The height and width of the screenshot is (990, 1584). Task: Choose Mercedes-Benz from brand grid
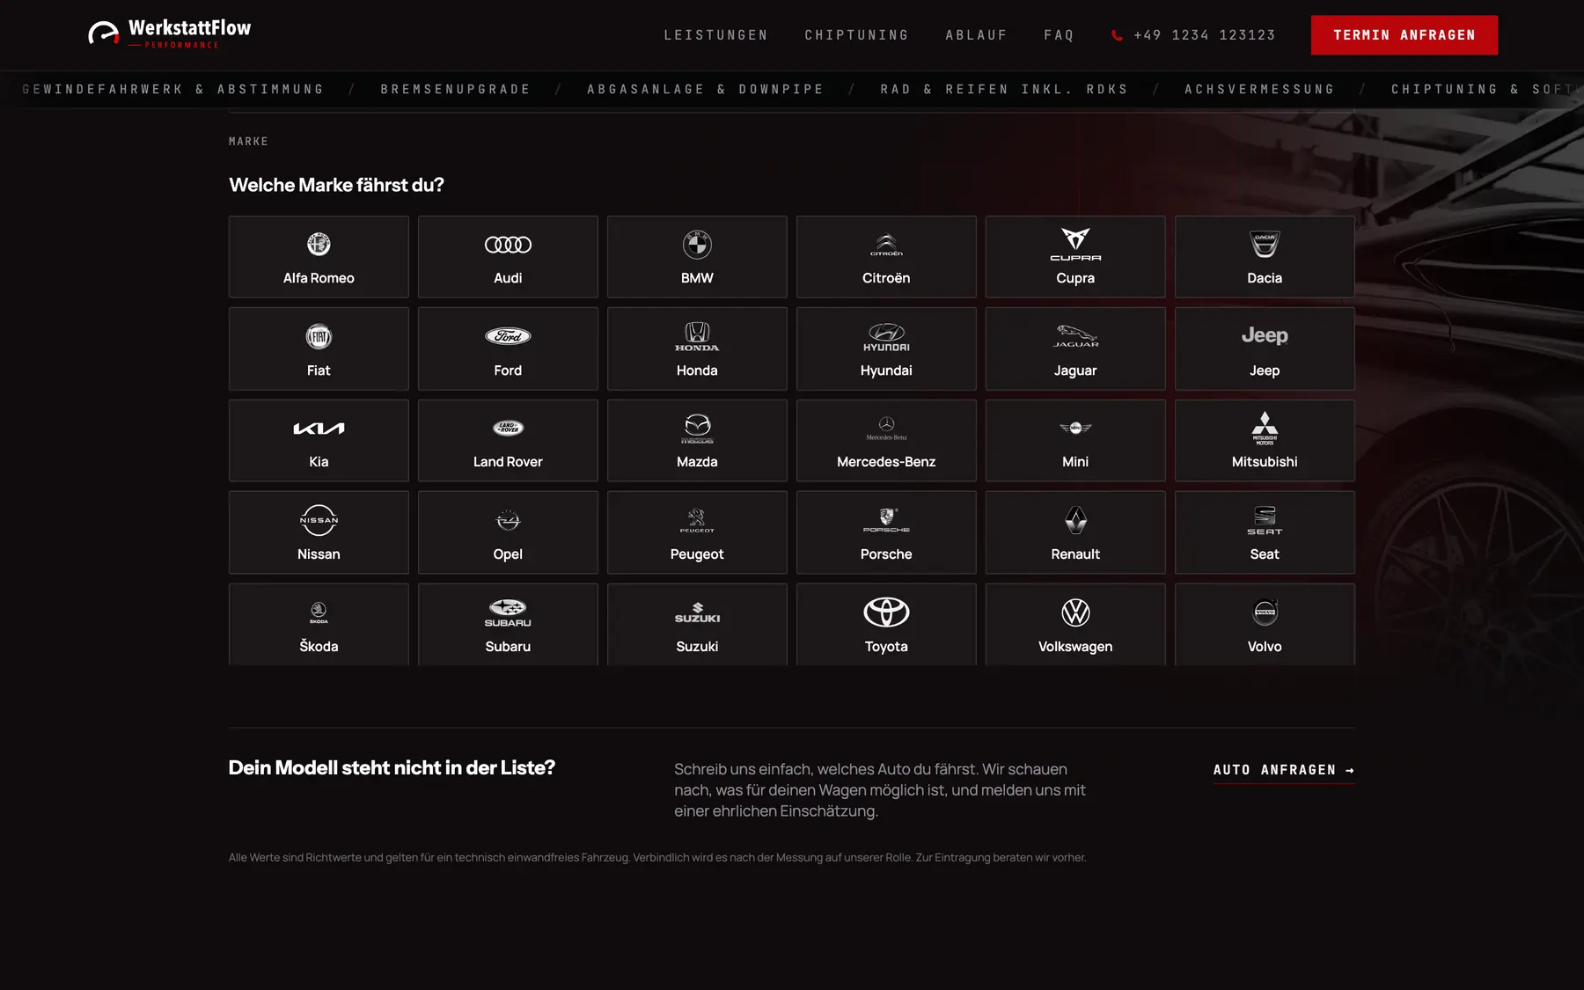pos(886,441)
